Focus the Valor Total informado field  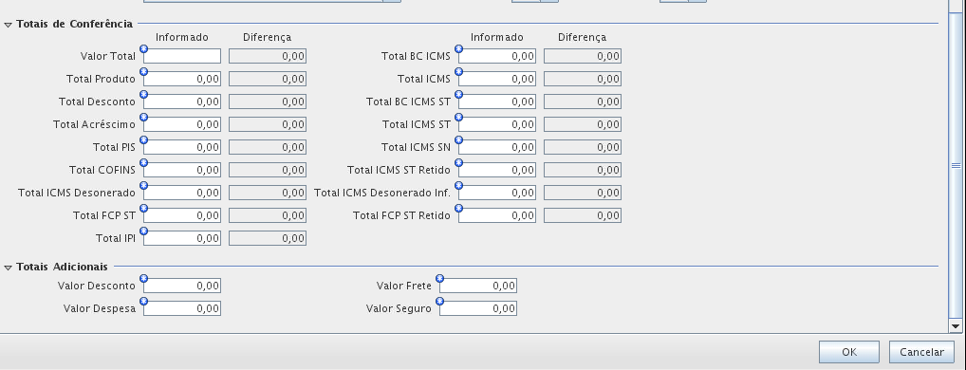(182, 56)
